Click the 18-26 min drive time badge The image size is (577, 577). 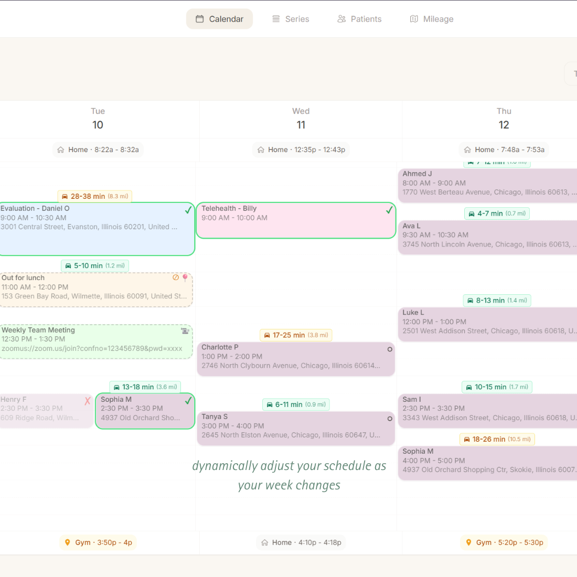[x=497, y=439]
